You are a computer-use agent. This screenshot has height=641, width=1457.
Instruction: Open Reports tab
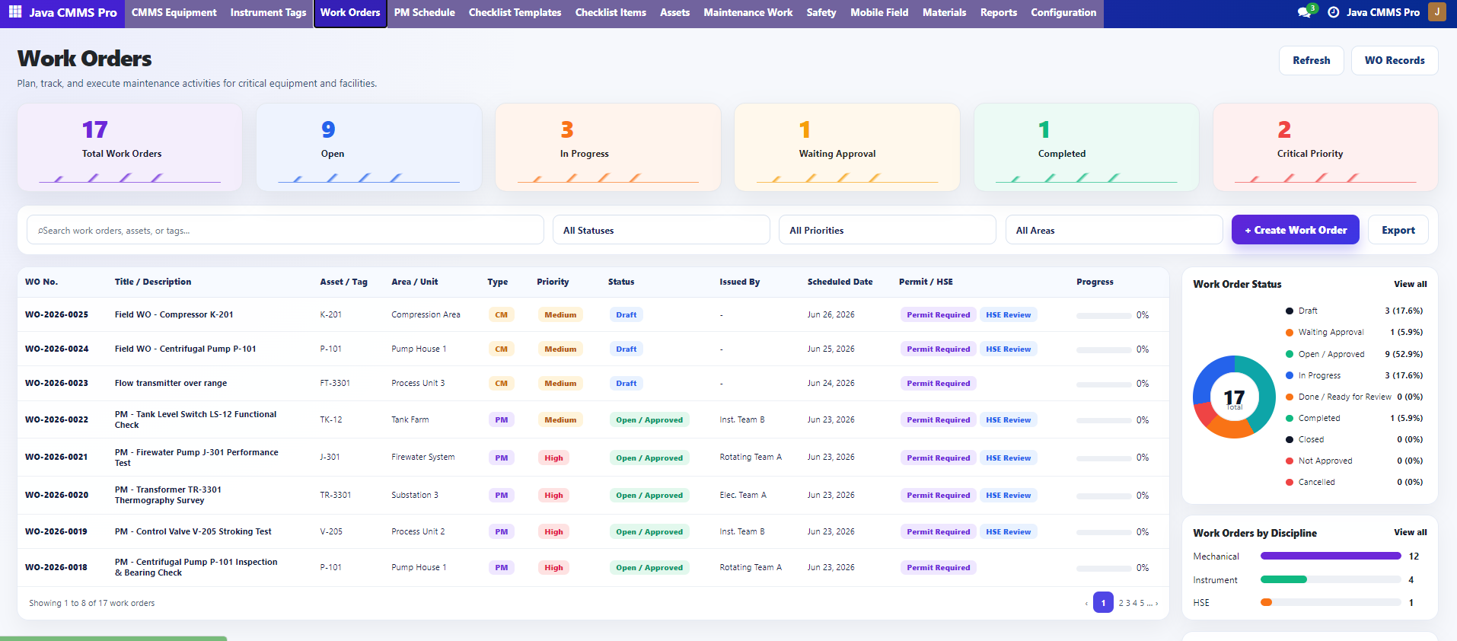[x=998, y=12]
